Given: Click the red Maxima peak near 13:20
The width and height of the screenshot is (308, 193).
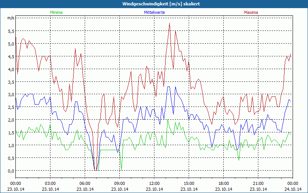Looking at the screenshot, I should [x=169, y=23].
